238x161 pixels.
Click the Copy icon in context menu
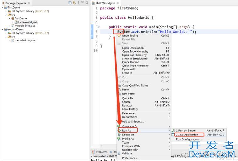click(119, 82)
